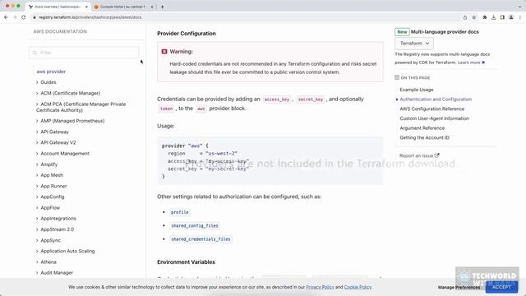Jump to Authentication and Configuration section
Screen dimensions: 526x296
[x=436, y=99]
